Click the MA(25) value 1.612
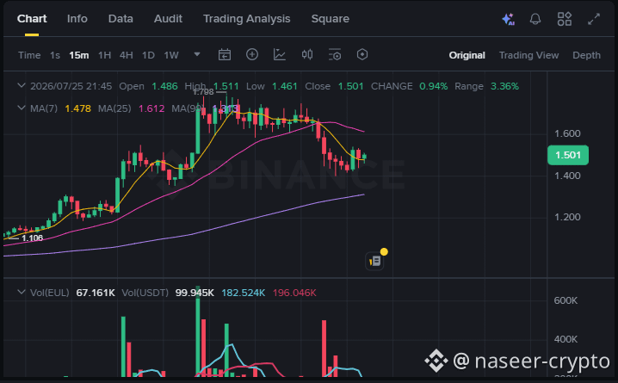 pos(151,108)
